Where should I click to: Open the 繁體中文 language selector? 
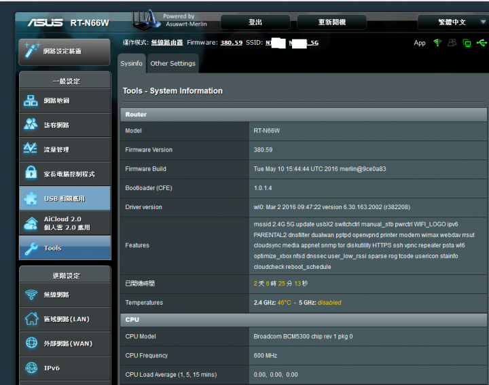click(x=453, y=22)
